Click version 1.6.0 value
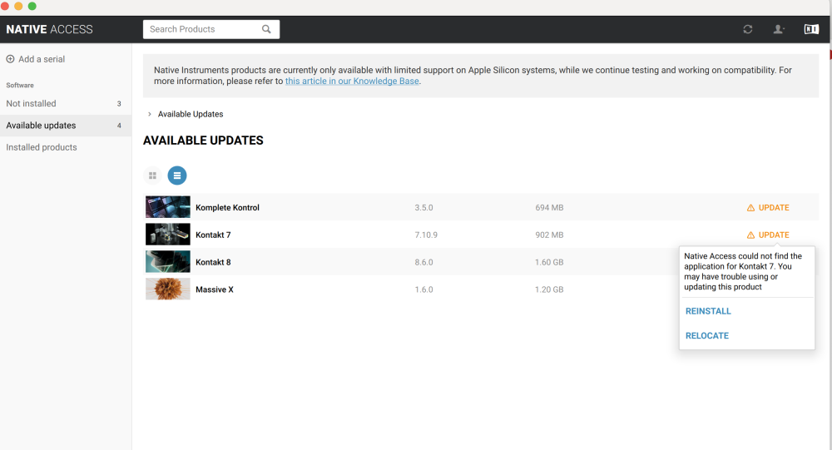The image size is (832, 450). point(423,289)
